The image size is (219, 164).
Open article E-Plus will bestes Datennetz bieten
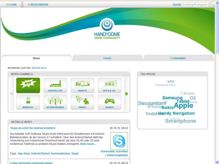pyautogui.click(x=31, y=163)
